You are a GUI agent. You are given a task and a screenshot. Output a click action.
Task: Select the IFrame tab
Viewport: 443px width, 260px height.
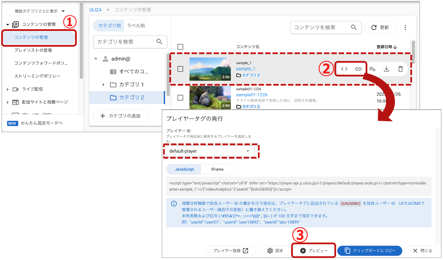218,169
